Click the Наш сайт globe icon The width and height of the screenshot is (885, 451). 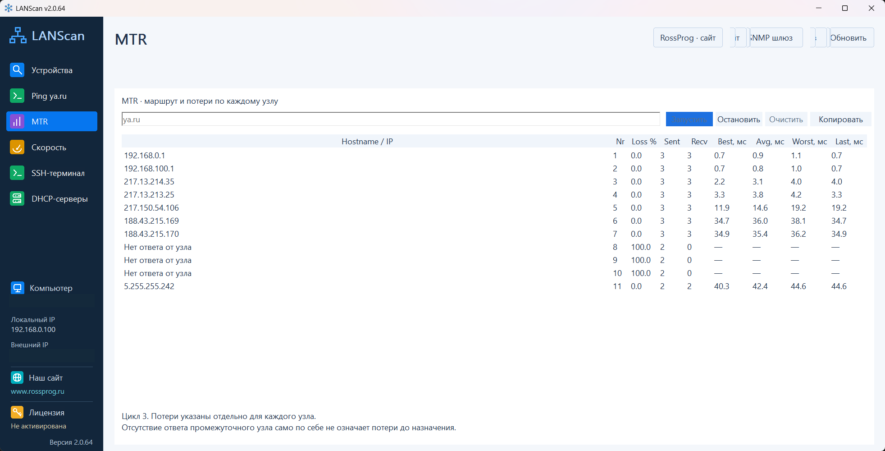coord(17,377)
